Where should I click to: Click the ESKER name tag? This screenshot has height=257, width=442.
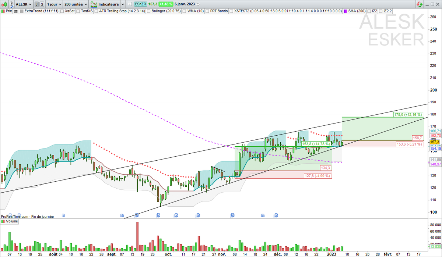(x=140, y=4)
